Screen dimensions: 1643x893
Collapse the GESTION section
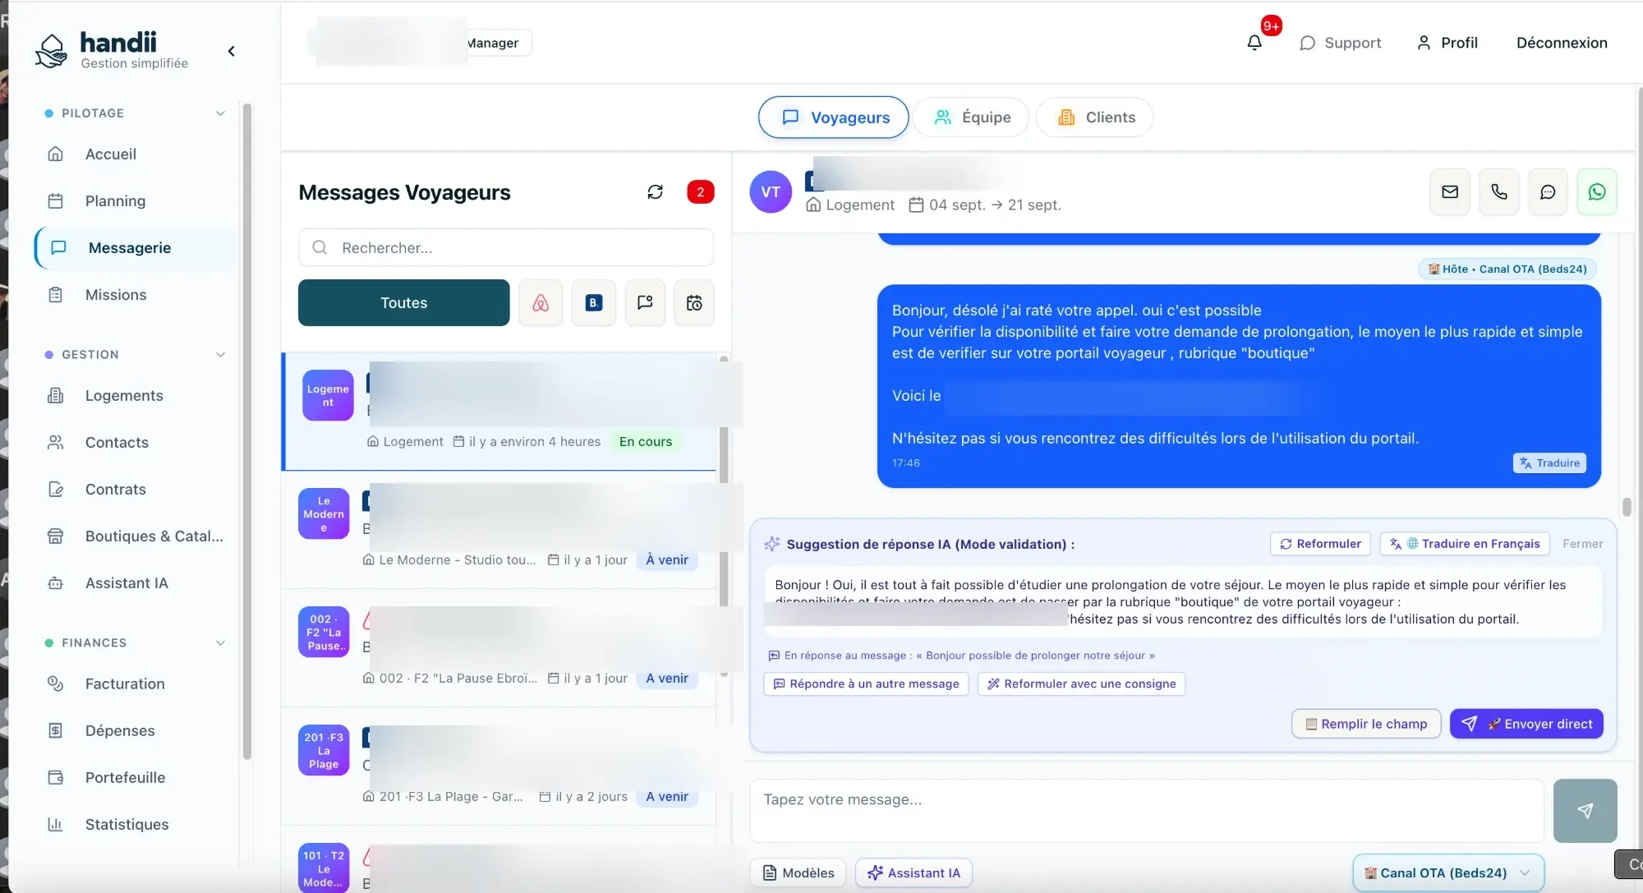pyautogui.click(x=220, y=355)
